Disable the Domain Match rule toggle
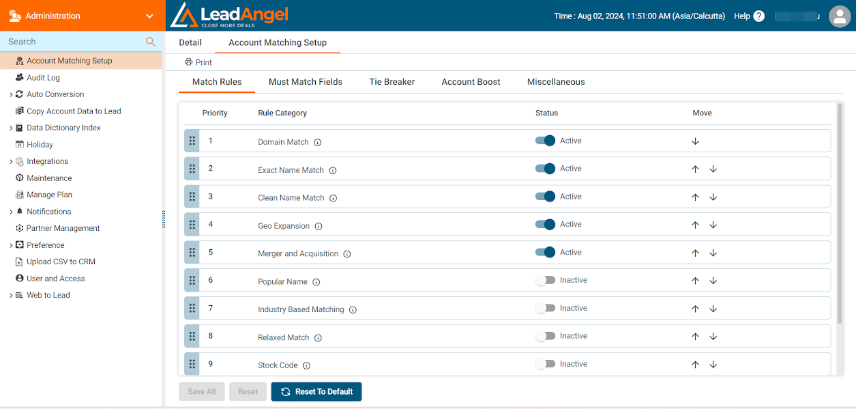856x409 pixels. (x=545, y=141)
